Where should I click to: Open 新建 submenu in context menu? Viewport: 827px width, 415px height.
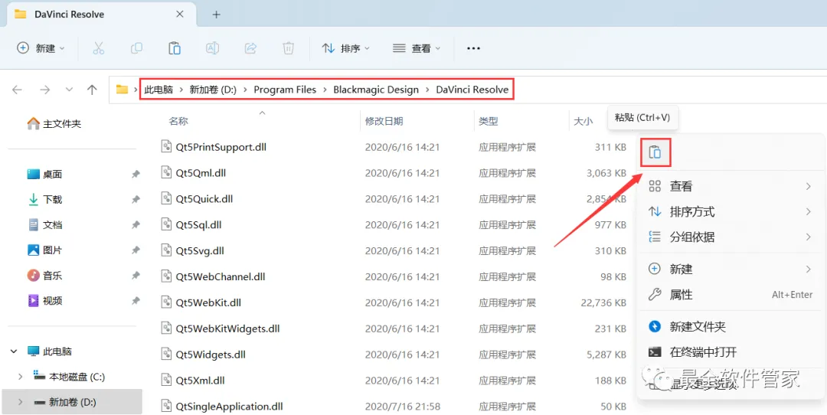(730, 269)
